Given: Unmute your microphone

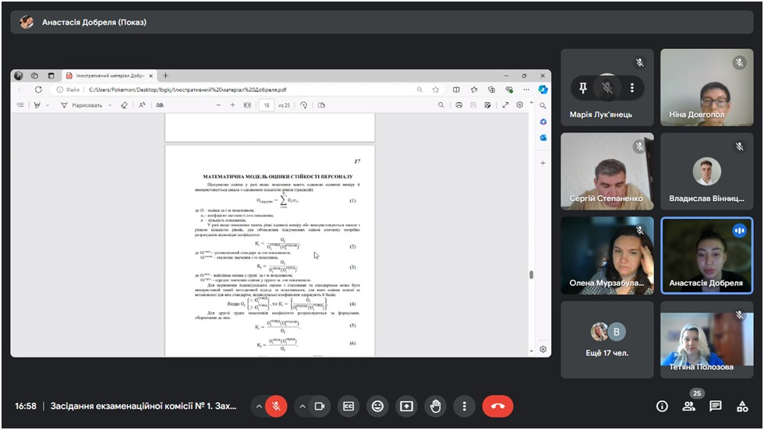Looking at the screenshot, I should point(275,406).
